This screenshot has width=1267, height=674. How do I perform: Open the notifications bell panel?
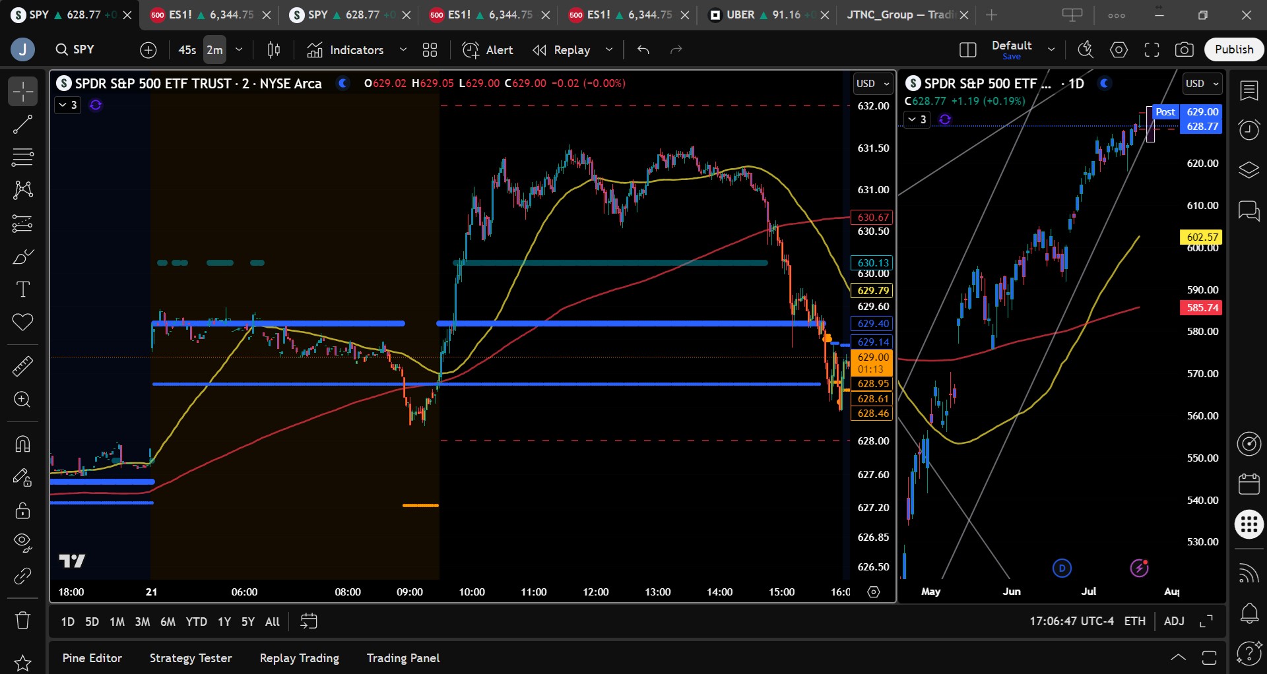pos(1249,613)
